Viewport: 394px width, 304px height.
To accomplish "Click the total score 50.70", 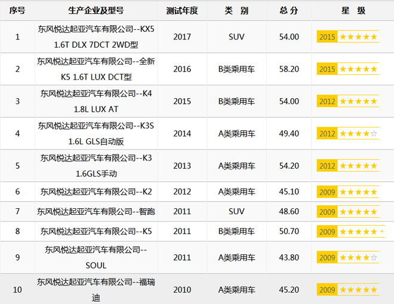I will tap(289, 231).
